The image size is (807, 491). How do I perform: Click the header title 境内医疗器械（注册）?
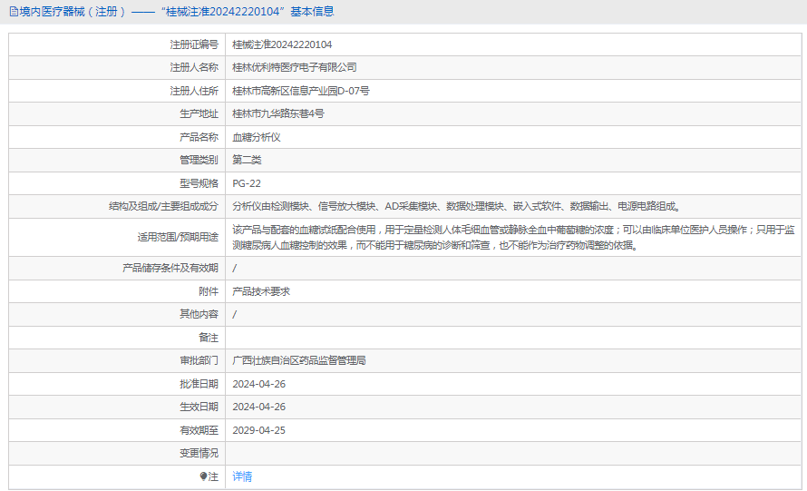(73, 11)
